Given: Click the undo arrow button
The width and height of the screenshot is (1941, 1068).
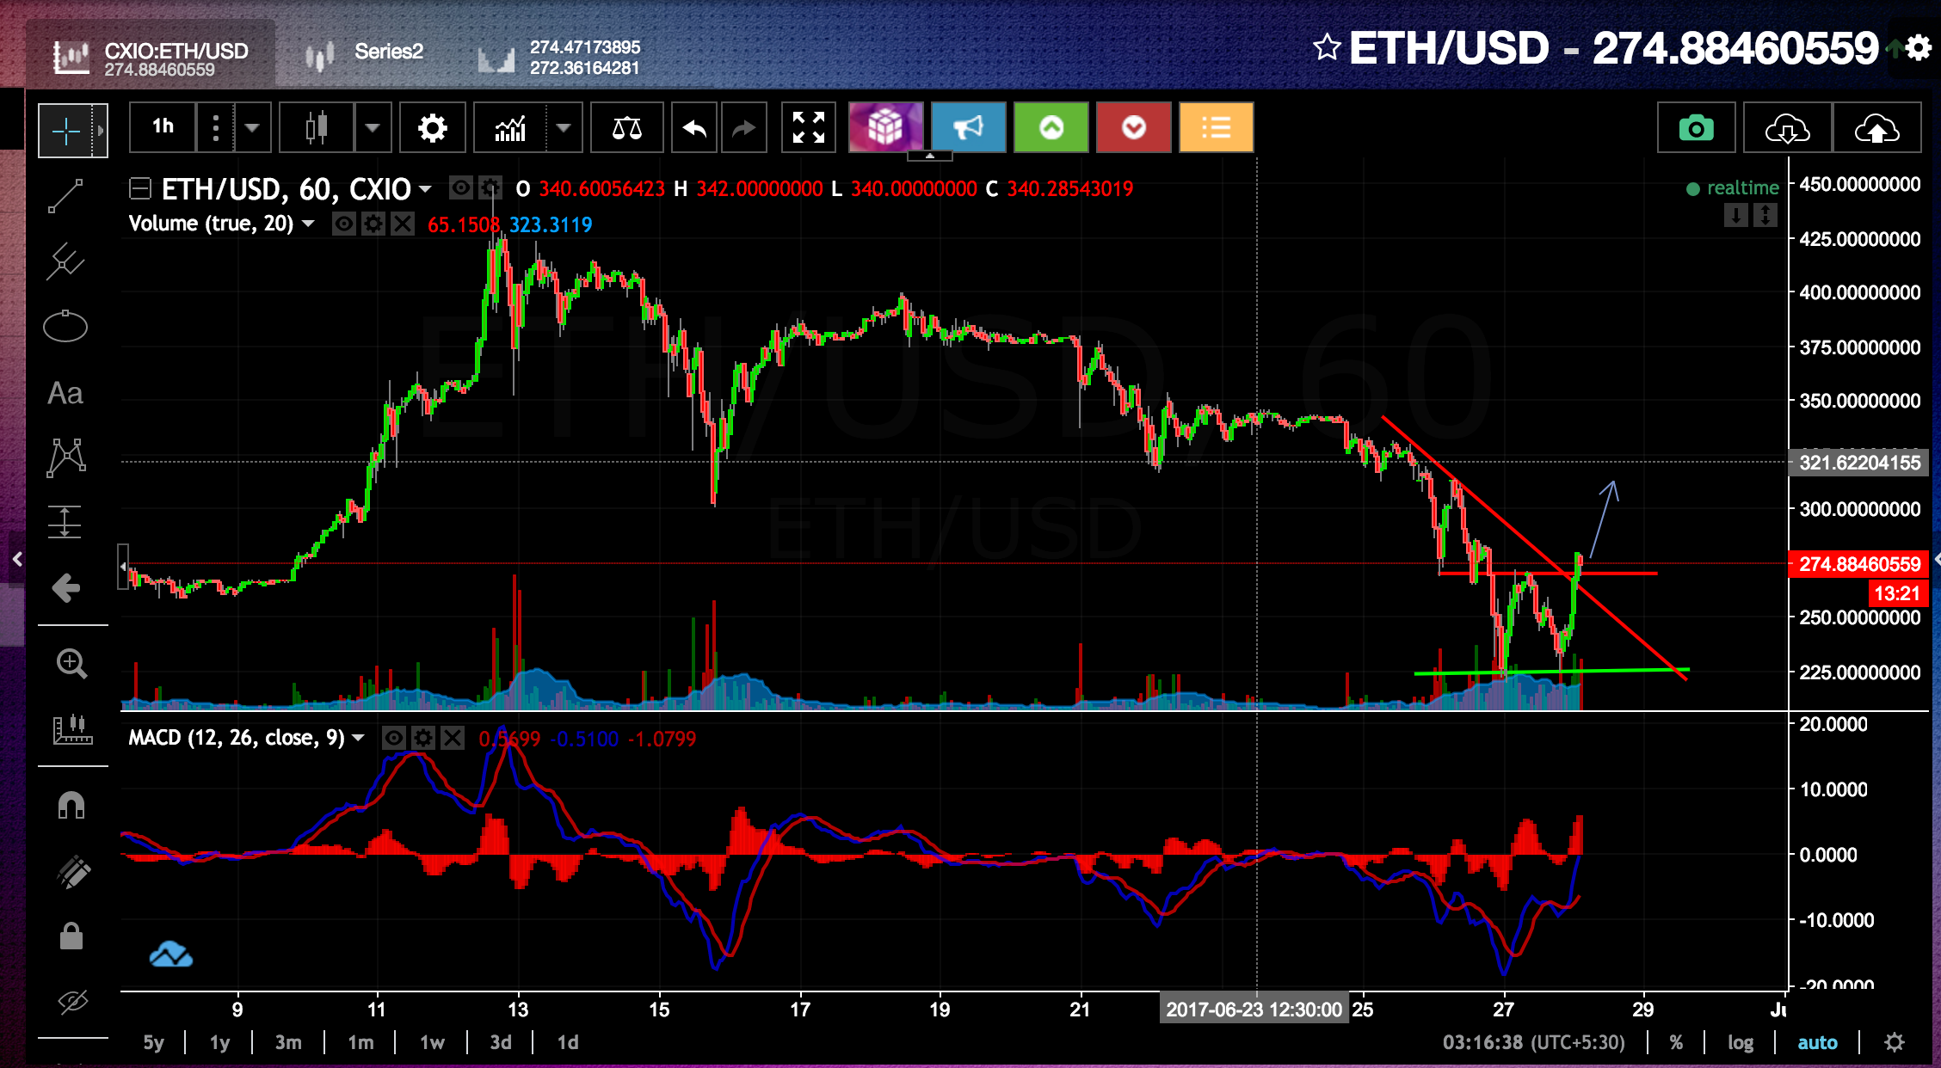Looking at the screenshot, I should (693, 129).
